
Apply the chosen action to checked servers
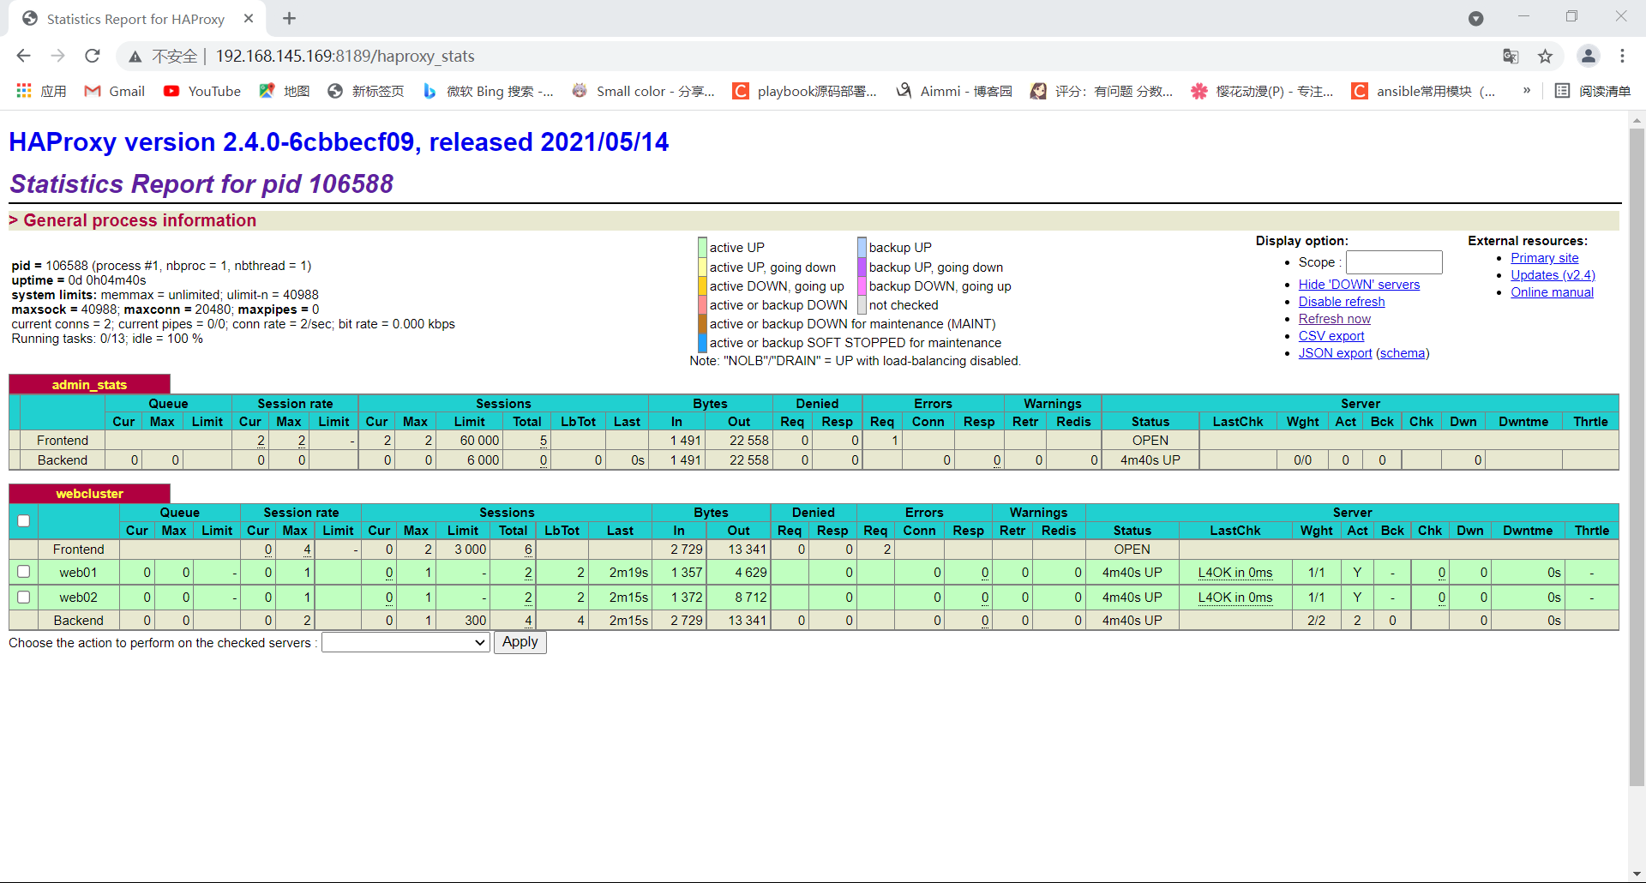tap(520, 642)
